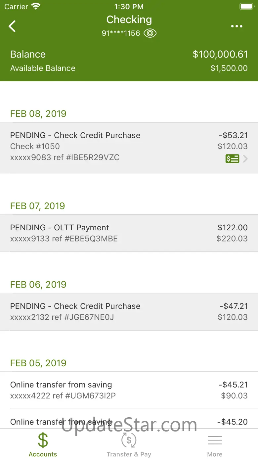The width and height of the screenshot is (258, 459).
Task: Tap the More hamburger icon
Action: point(215,440)
